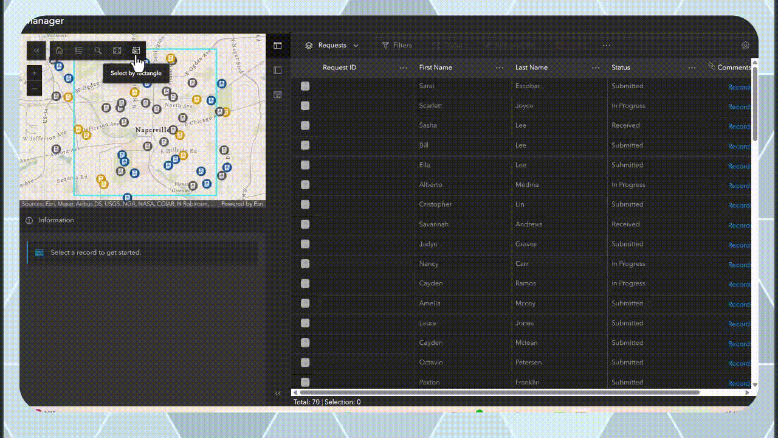Open Last Name column options menu
778x438 pixels.
pyautogui.click(x=596, y=68)
